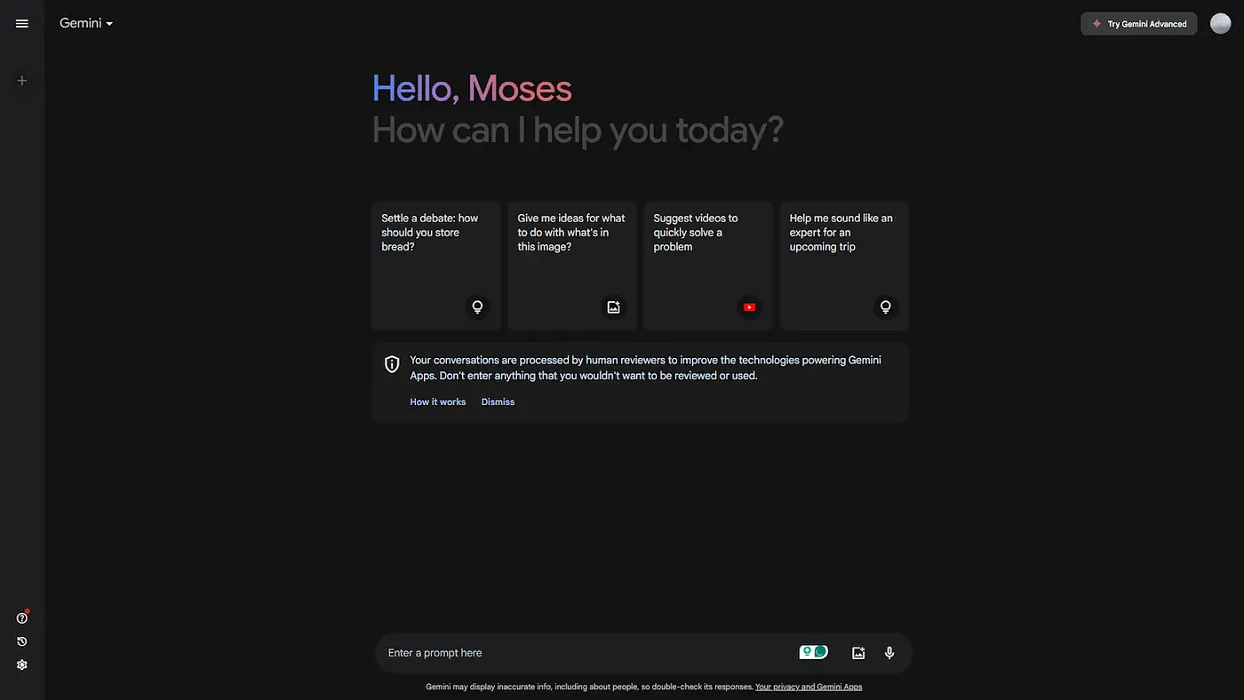Select the 'Help me sound like an expert' card
Screen dimensions: 1244x700
(x=845, y=266)
